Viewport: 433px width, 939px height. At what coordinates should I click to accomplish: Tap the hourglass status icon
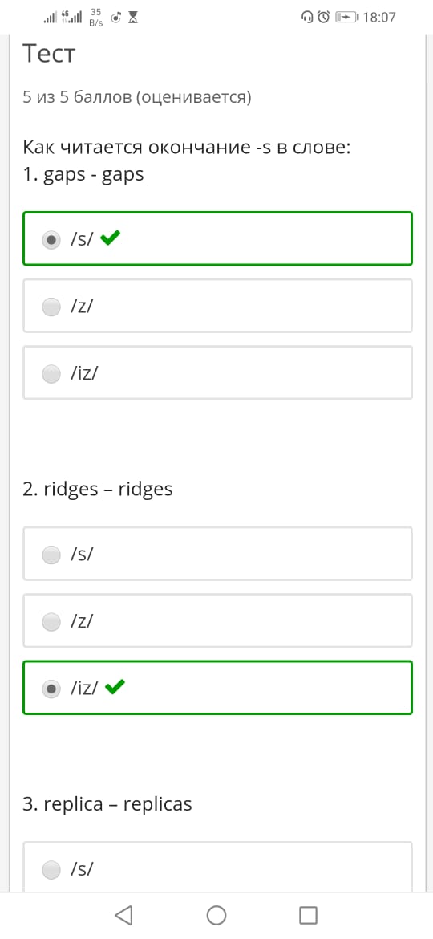(133, 18)
